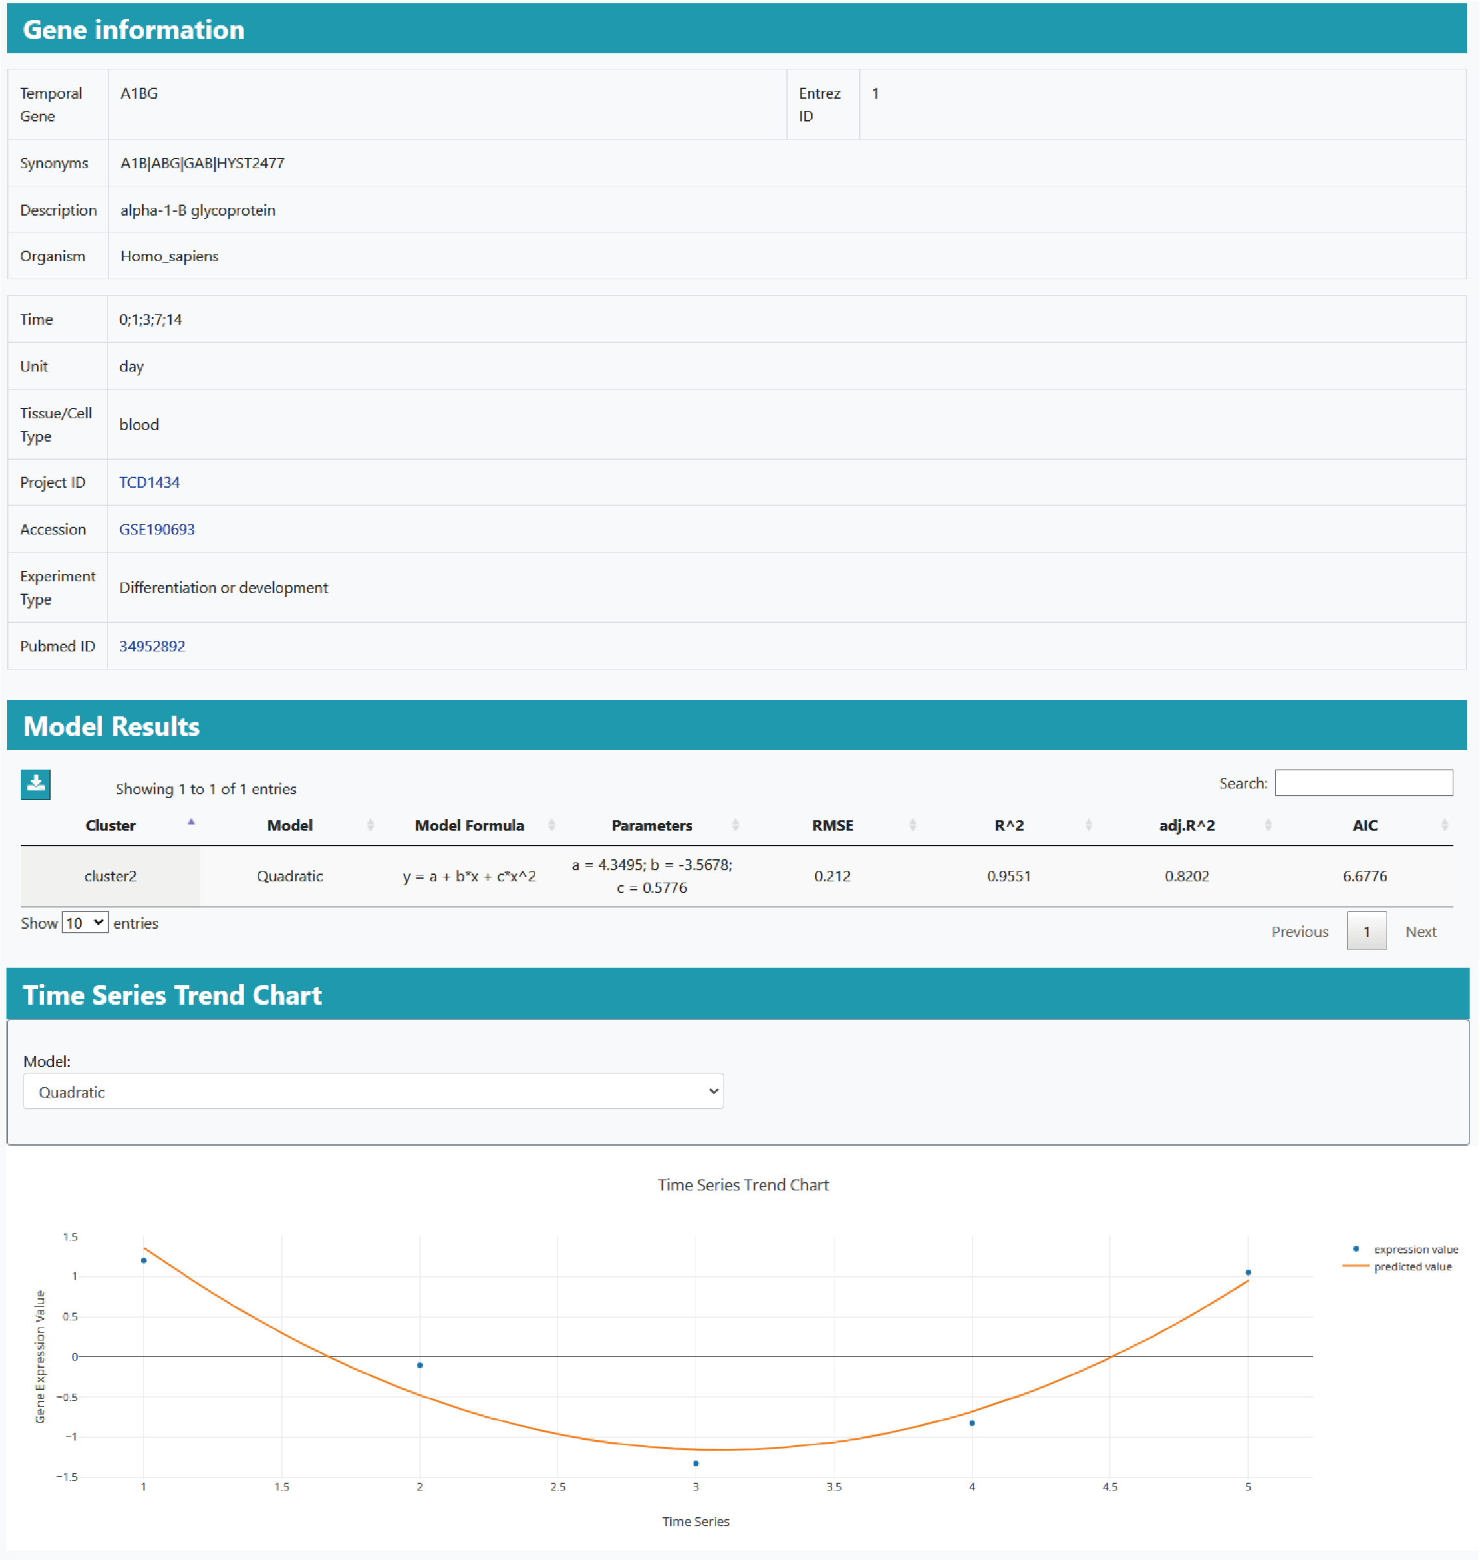Sort by Model column sort arrows
Screen dimensions: 1480x1560
coord(370,825)
